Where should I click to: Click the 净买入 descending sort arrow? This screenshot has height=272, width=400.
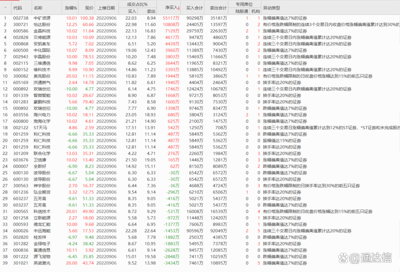point(179,8)
